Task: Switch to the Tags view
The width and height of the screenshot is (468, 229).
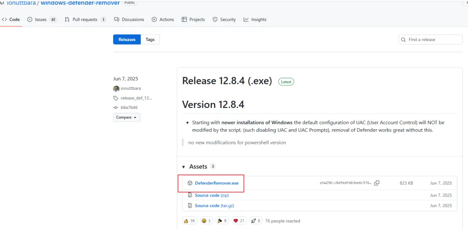Action: pos(150,39)
